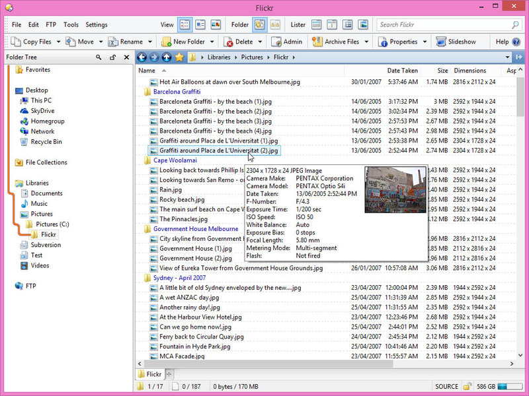
Task: Select single-pane Lister layout icon
Action: click(x=316, y=24)
